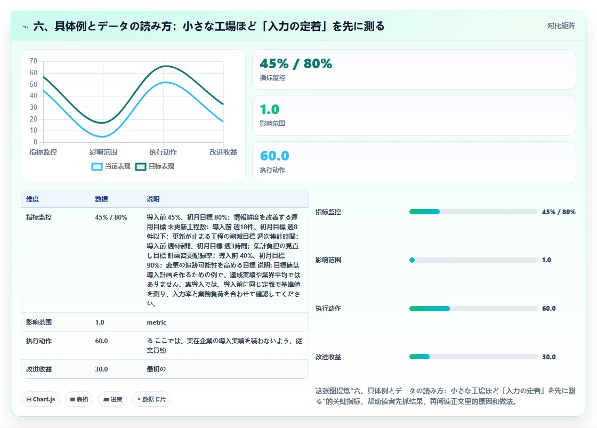The width and height of the screenshot is (597, 428).
Task: Click the 数据 column header
Action: 101,199
